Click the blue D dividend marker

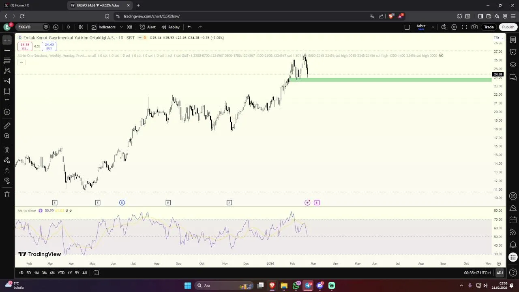122,202
